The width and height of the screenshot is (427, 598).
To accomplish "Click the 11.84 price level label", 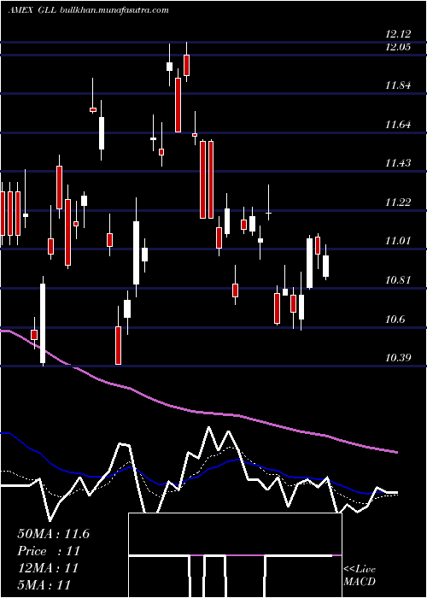I will (x=398, y=85).
